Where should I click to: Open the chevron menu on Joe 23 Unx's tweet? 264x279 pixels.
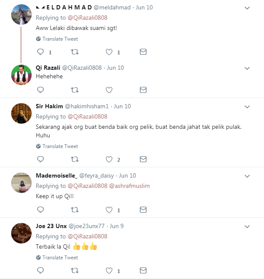[247, 226]
